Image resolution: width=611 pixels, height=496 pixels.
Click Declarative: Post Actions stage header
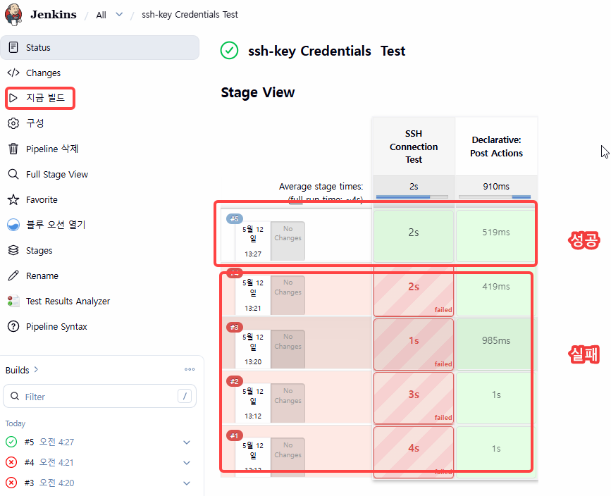[496, 147]
